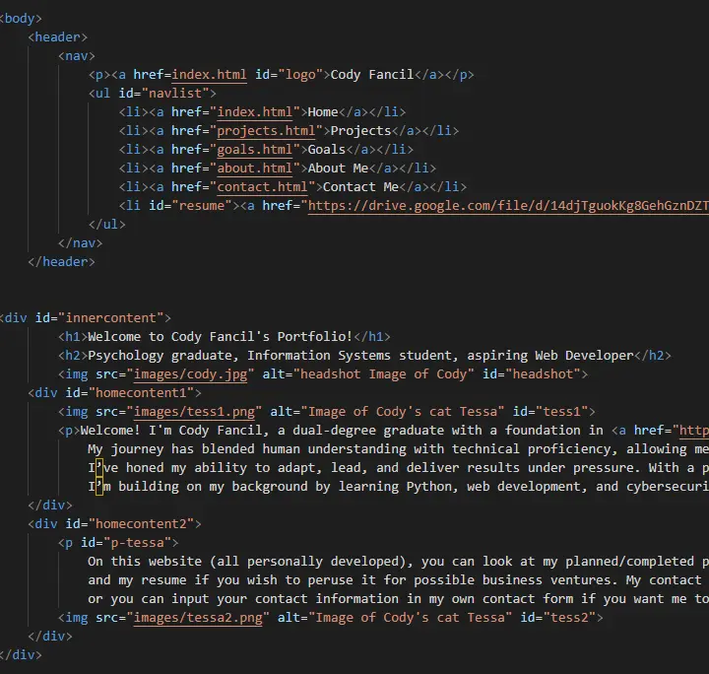Follow the drive.google.com resume URL

coord(508,206)
